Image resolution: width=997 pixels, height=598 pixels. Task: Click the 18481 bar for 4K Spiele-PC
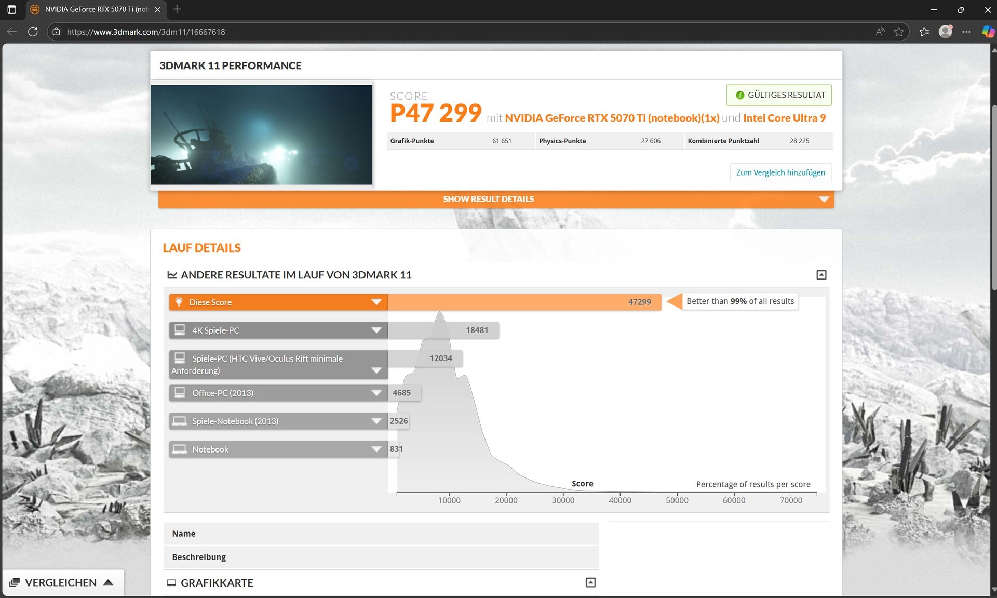[x=443, y=330]
